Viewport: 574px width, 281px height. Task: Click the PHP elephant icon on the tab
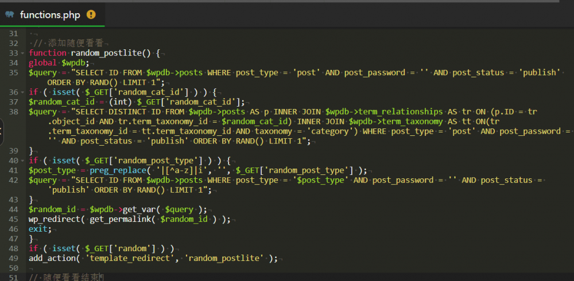(9, 15)
